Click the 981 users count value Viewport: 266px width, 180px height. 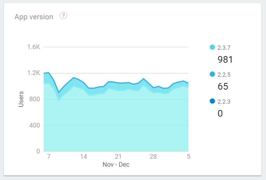225,59
